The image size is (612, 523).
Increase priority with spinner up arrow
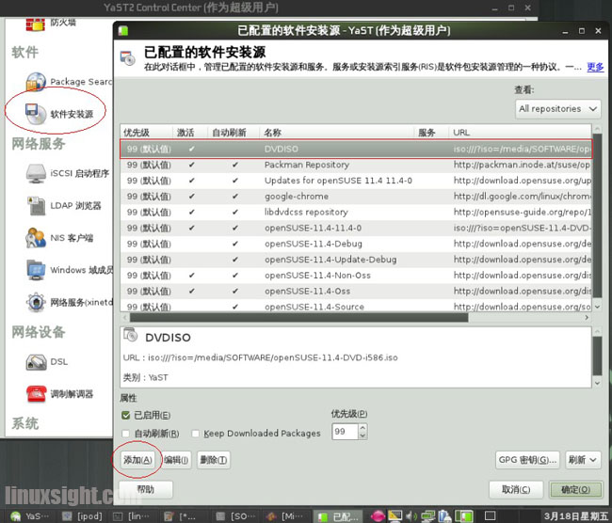(x=362, y=428)
